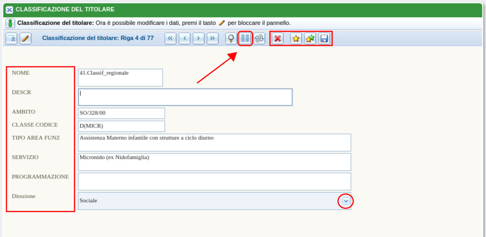Collapse the panel with the double-chevron up icon
Image resolution: width=486 pixels, height=237 pixels.
pyautogui.click(x=11, y=38)
